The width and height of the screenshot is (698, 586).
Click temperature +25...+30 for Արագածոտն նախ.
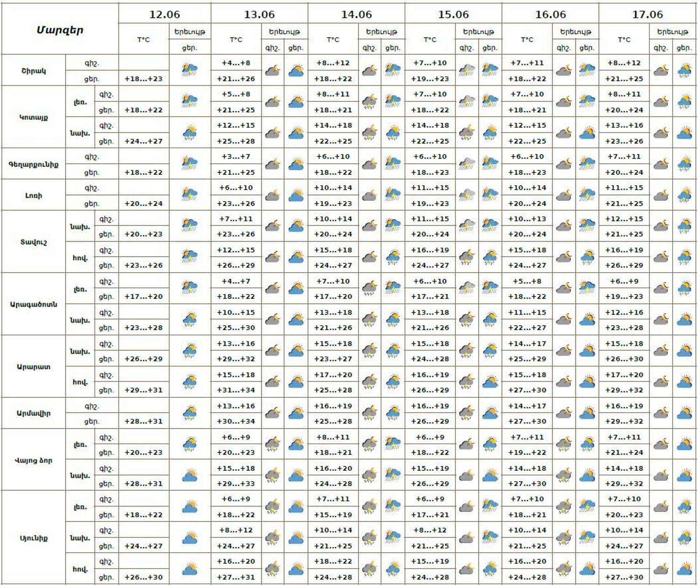(x=236, y=328)
